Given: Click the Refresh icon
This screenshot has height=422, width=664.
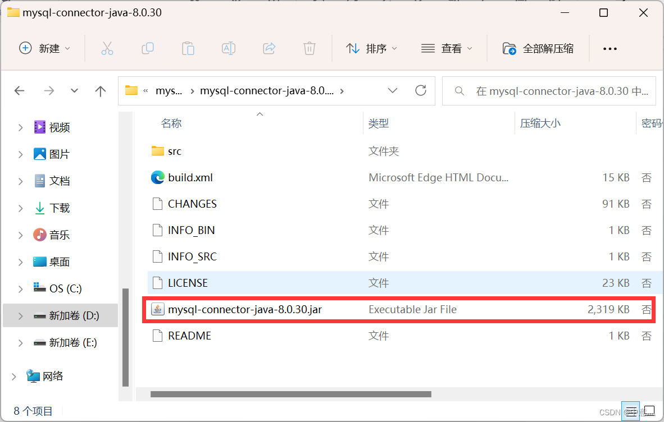Looking at the screenshot, I should 421,90.
